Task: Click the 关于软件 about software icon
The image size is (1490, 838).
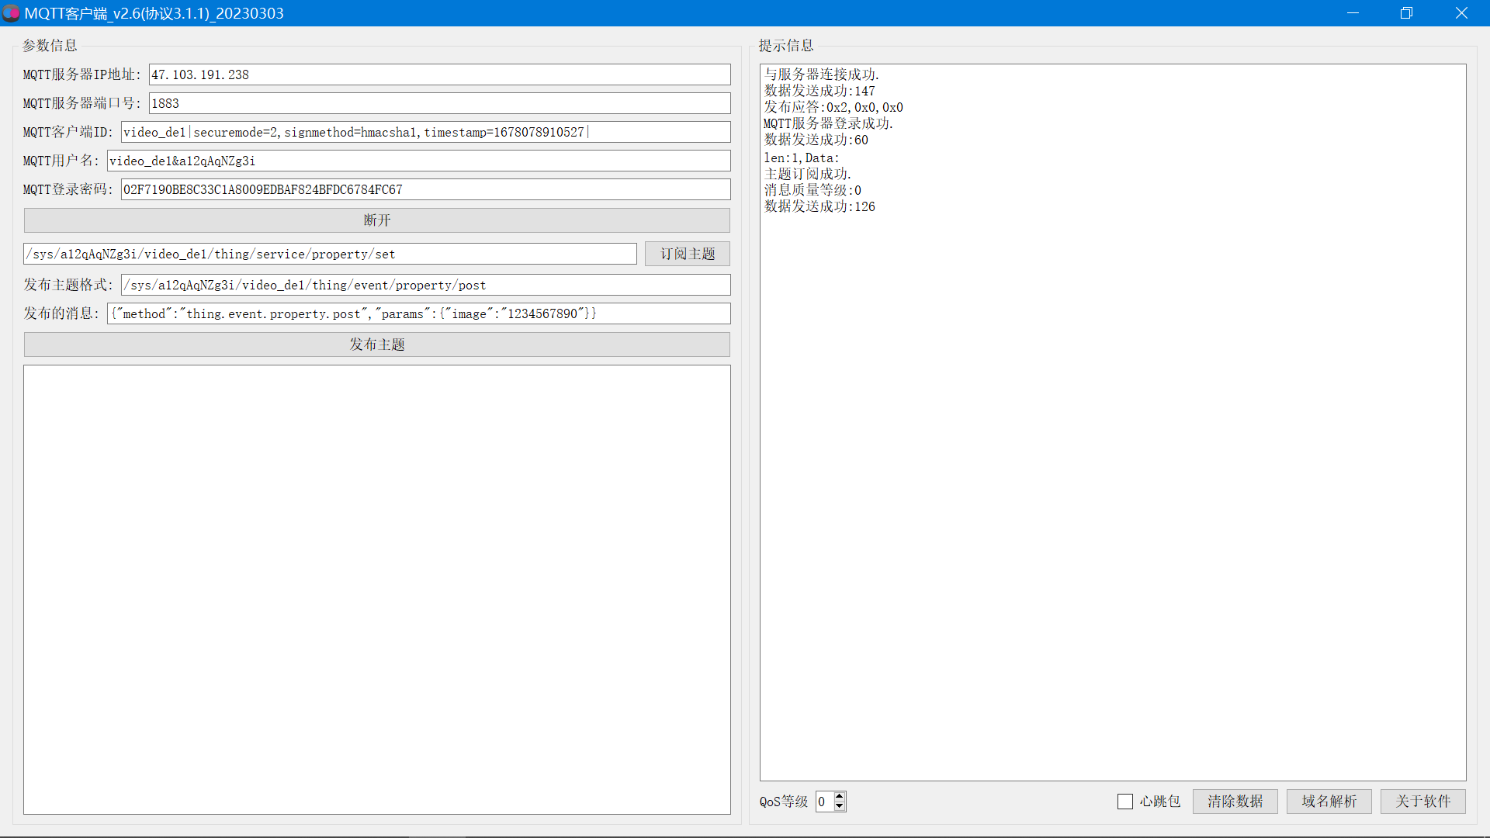Action: click(1423, 802)
